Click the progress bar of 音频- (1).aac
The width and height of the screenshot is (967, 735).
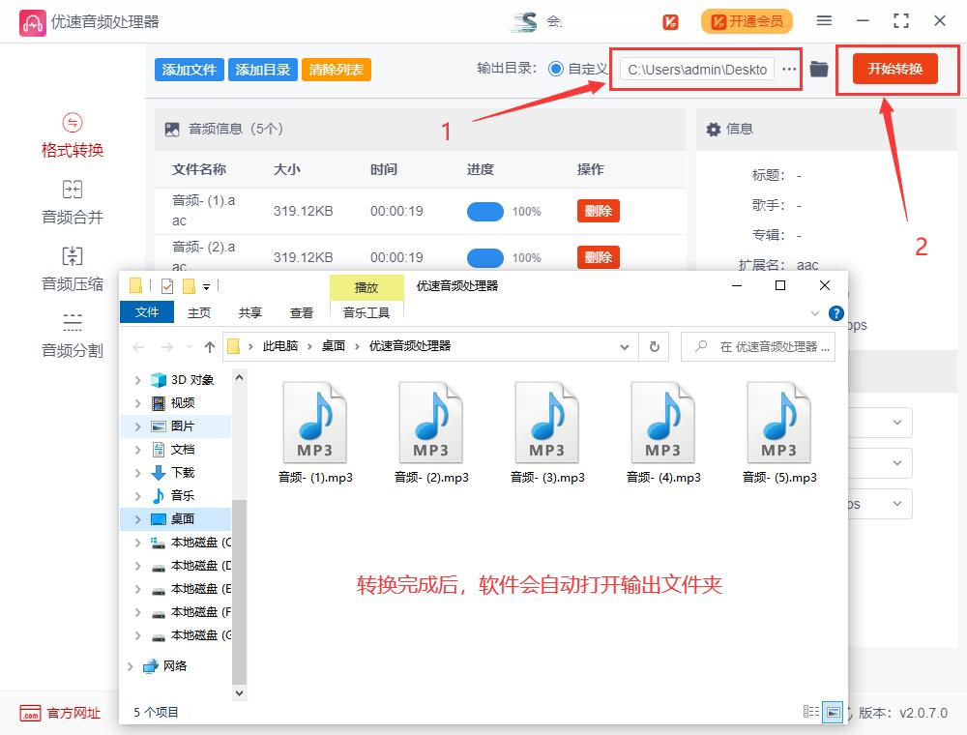[485, 212]
